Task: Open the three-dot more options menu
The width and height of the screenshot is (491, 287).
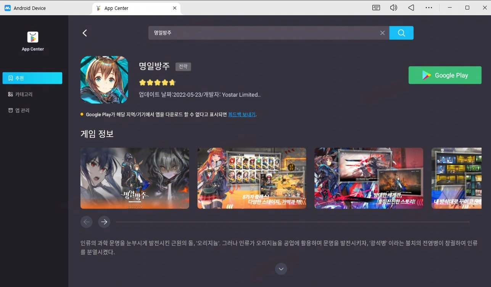Action: [x=428, y=8]
